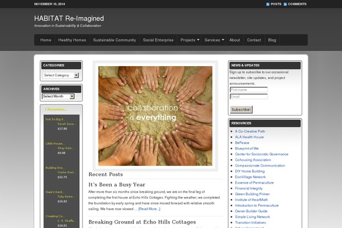Image resolution: width=342 pixels, height=228 pixels.
Task: Open Introduction to Permaculture link
Action: pyautogui.click(x=256, y=205)
